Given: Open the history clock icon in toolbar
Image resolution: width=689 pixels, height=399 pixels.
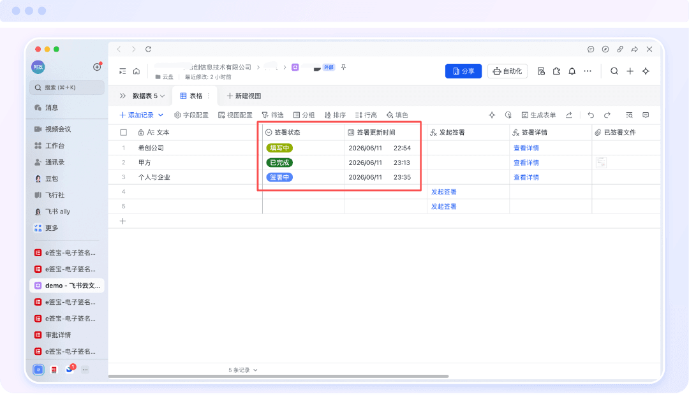Looking at the screenshot, I should click(x=508, y=115).
